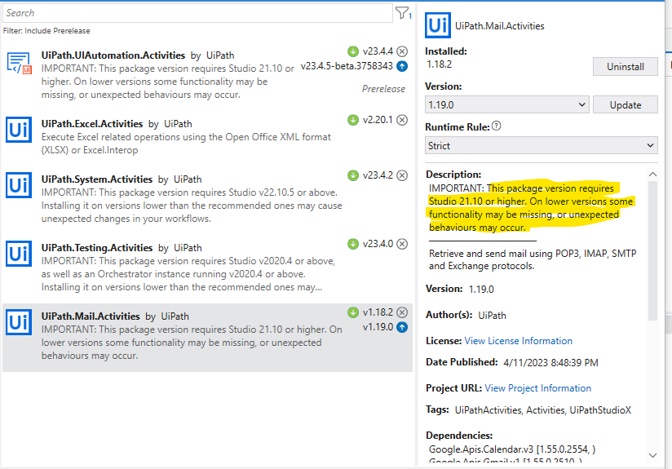Select UiPath.UIAutomation.Activities package title
Viewport: 672px width, 469px height.
(x=113, y=55)
